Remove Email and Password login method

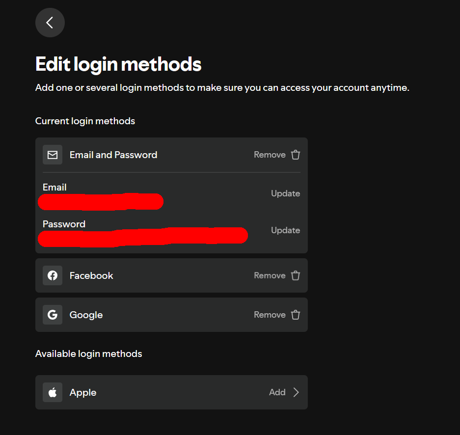[x=270, y=155]
